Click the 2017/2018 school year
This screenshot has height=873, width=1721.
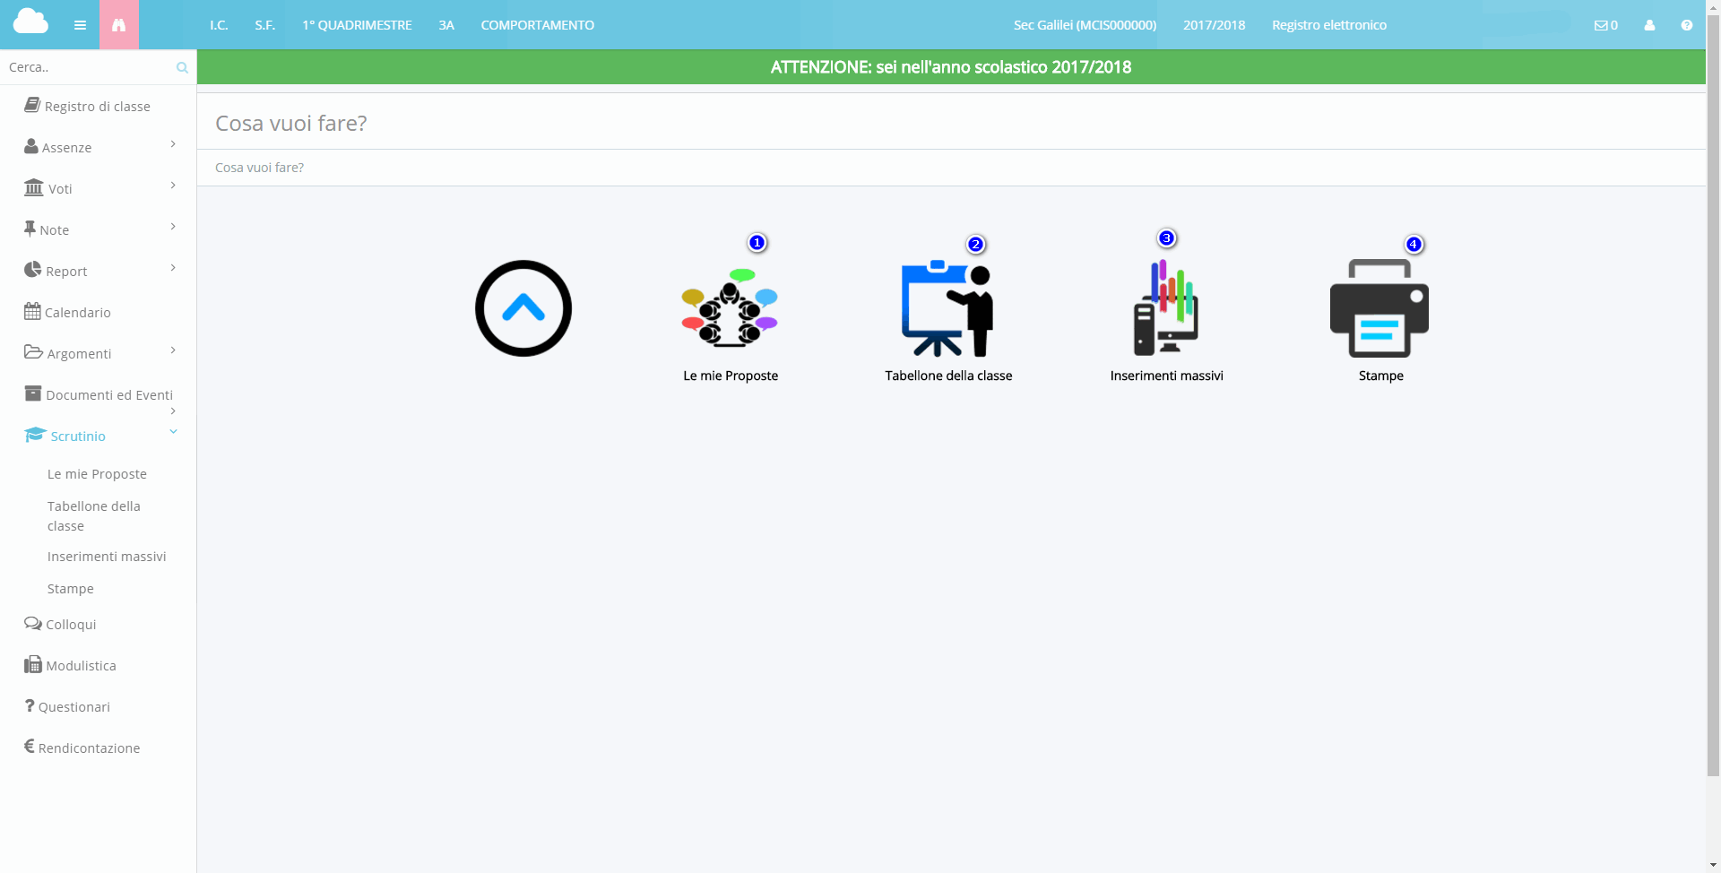tap(1214, 25)
